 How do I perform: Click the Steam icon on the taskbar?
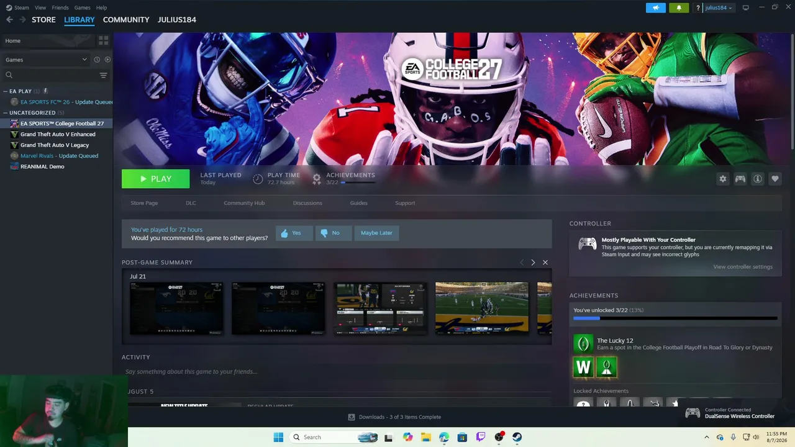pos(517,437)
